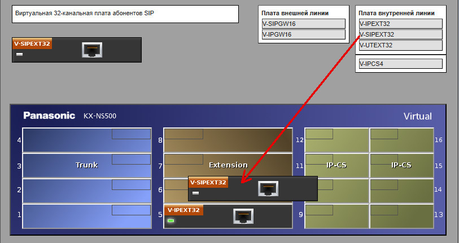Select V-IPCS4 card option
Screen dimensions: 459x243
[400, 64]
